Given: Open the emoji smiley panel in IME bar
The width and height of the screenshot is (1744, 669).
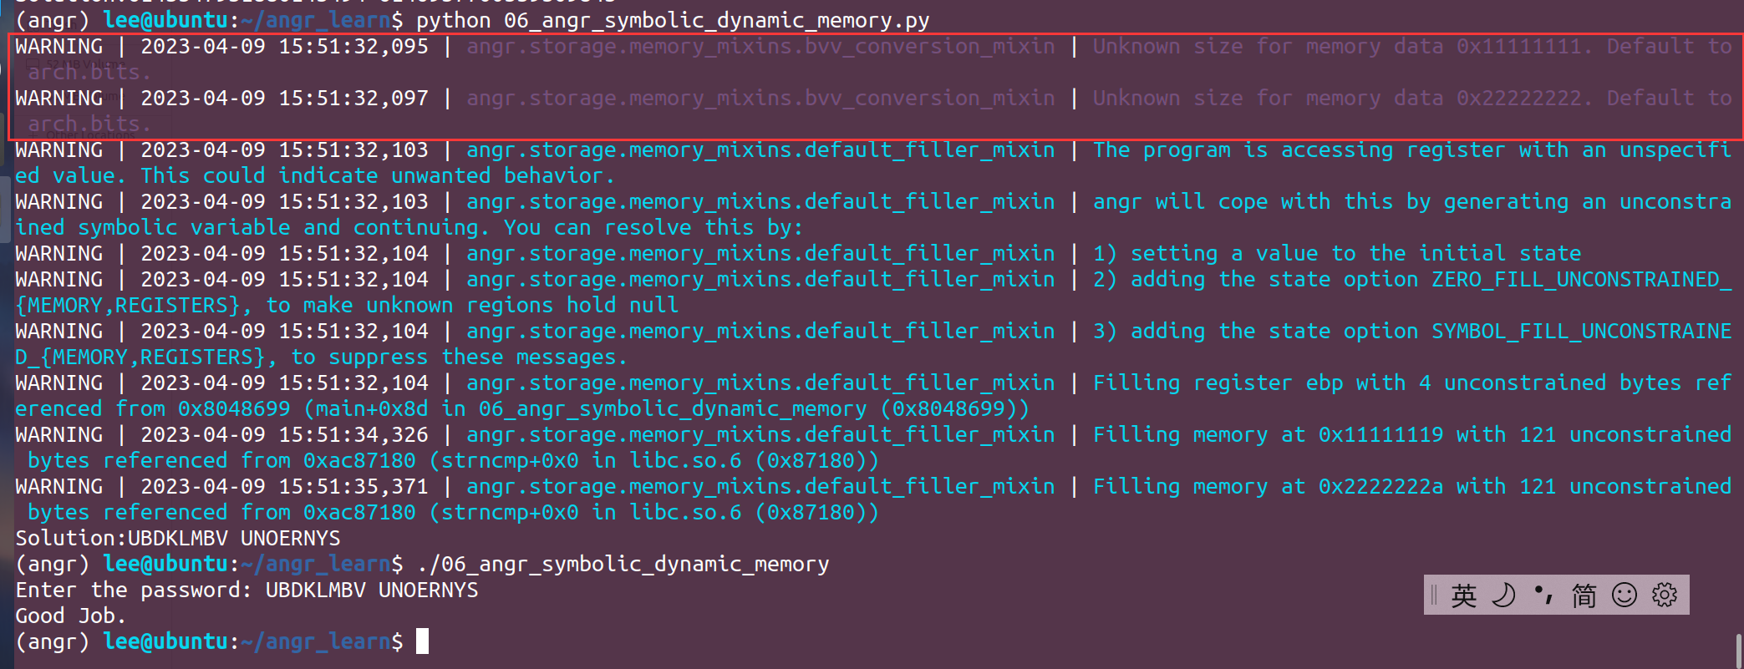Looking at the screenshot, I should coord(1625,595).
